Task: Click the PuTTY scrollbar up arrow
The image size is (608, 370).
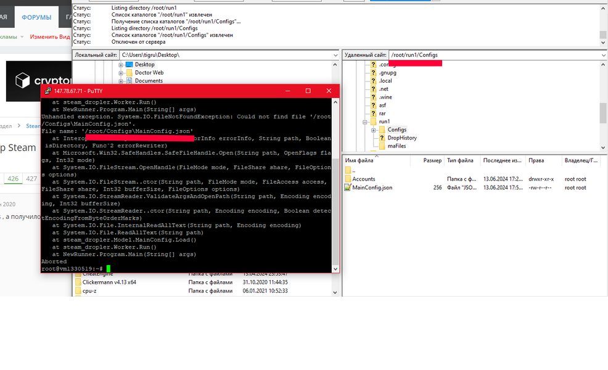Action: (x=335, y=102)
